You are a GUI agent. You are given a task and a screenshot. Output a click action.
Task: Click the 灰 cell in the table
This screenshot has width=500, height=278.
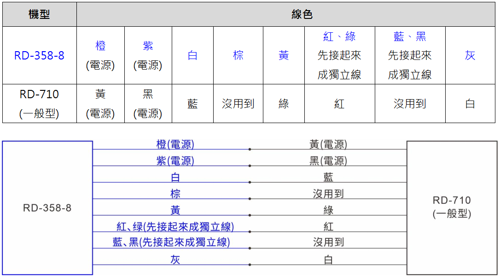[x=471, y=55]
